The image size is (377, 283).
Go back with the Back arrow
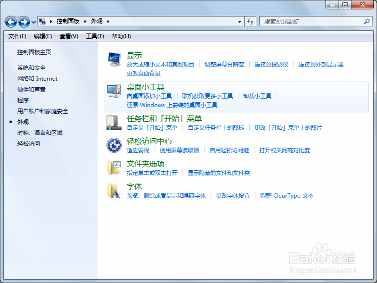(11, 22)
